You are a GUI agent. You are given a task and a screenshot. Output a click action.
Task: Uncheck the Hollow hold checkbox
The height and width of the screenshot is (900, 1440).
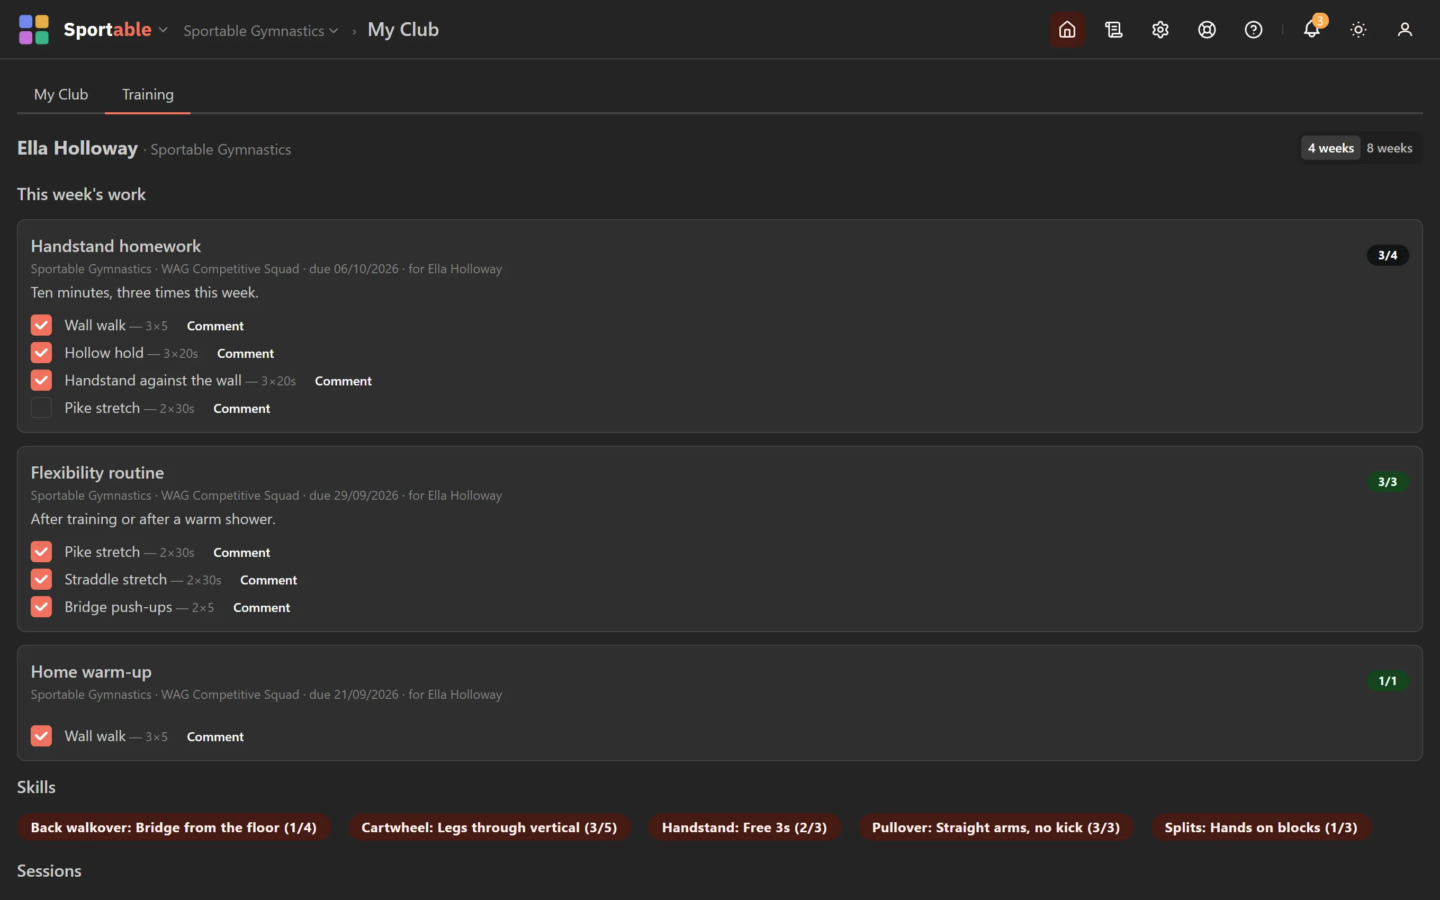(x=41, y=353)
